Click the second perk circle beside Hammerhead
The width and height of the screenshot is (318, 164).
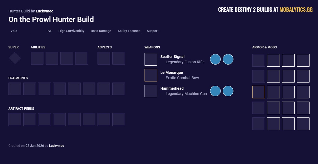click(228, 91)
